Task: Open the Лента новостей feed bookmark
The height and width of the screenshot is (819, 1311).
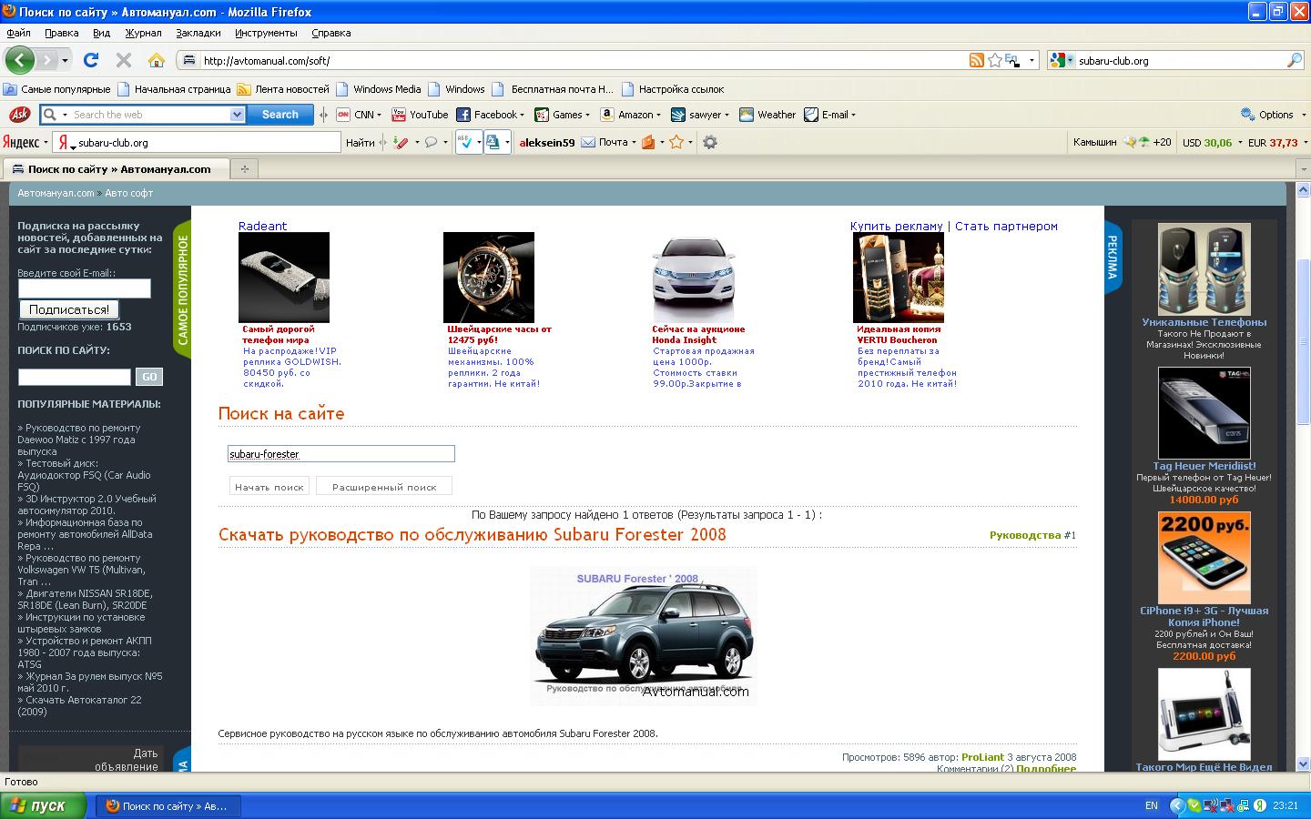Action: (x=283, y=89)
